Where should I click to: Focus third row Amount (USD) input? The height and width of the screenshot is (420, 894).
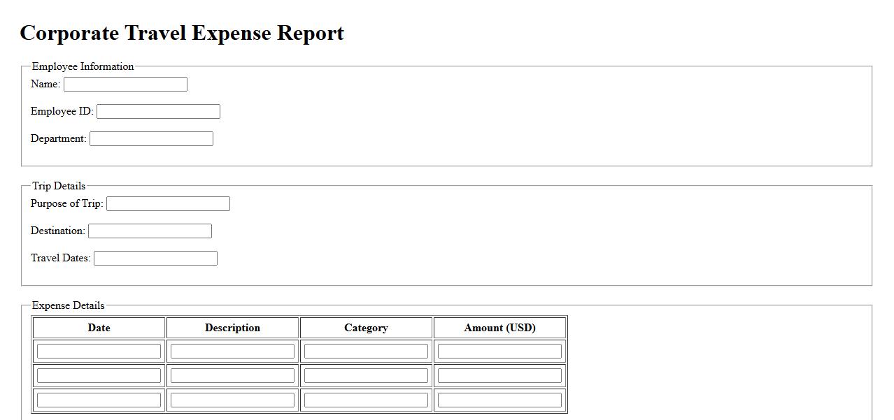[499, 400]
